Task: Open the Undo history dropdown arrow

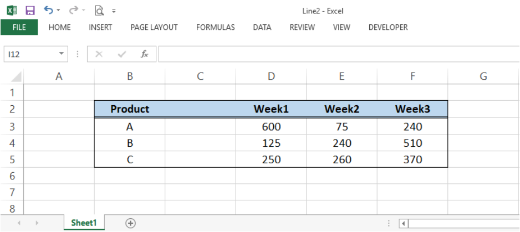Action: (x=58, y=11)
